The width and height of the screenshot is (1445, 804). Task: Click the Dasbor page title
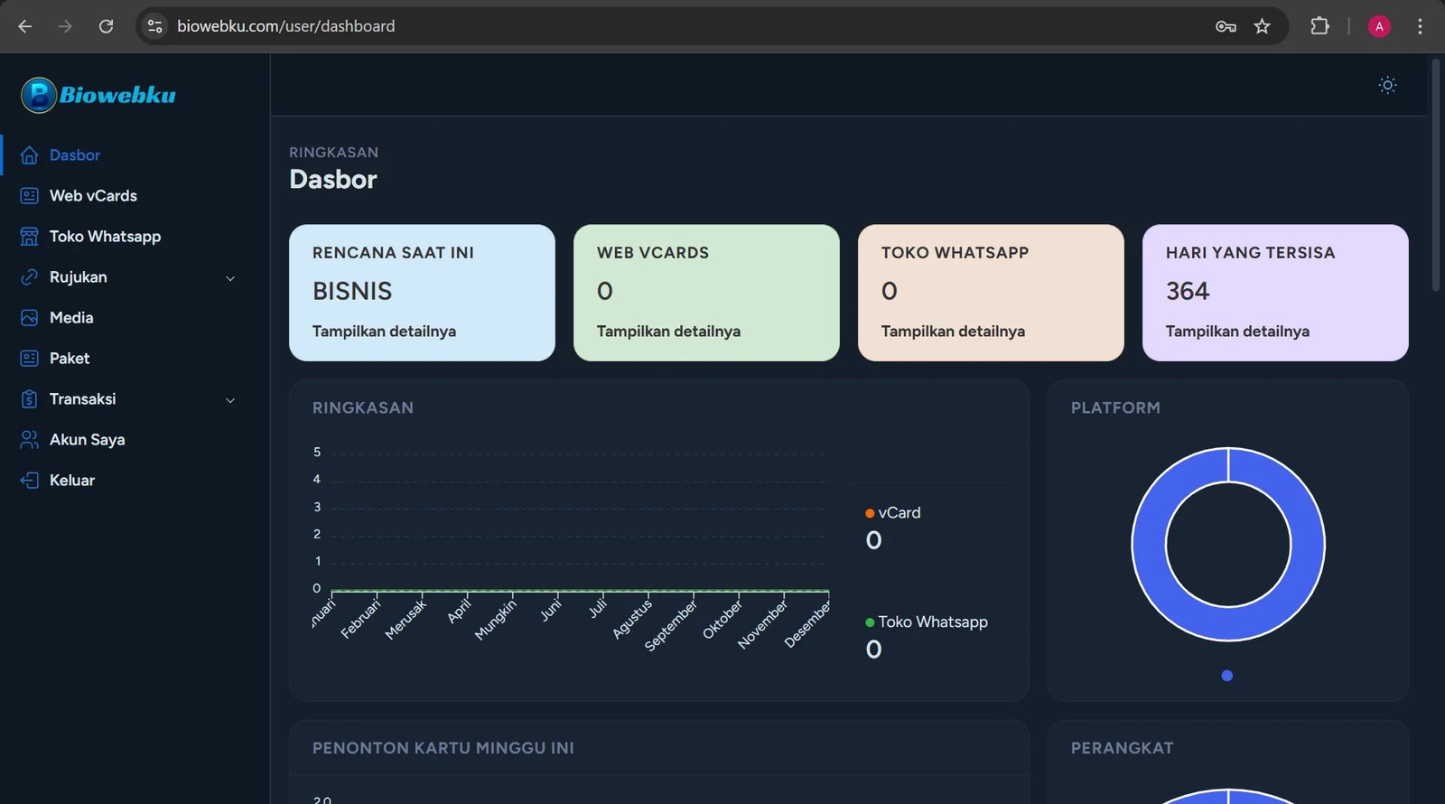pos(333,180)
